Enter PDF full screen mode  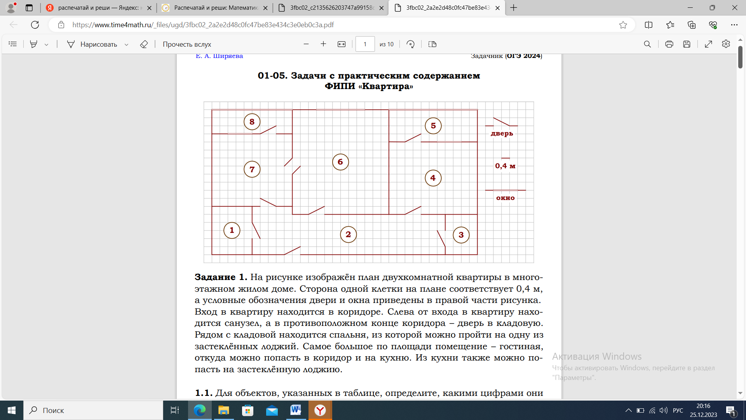[x=708, y=44]
